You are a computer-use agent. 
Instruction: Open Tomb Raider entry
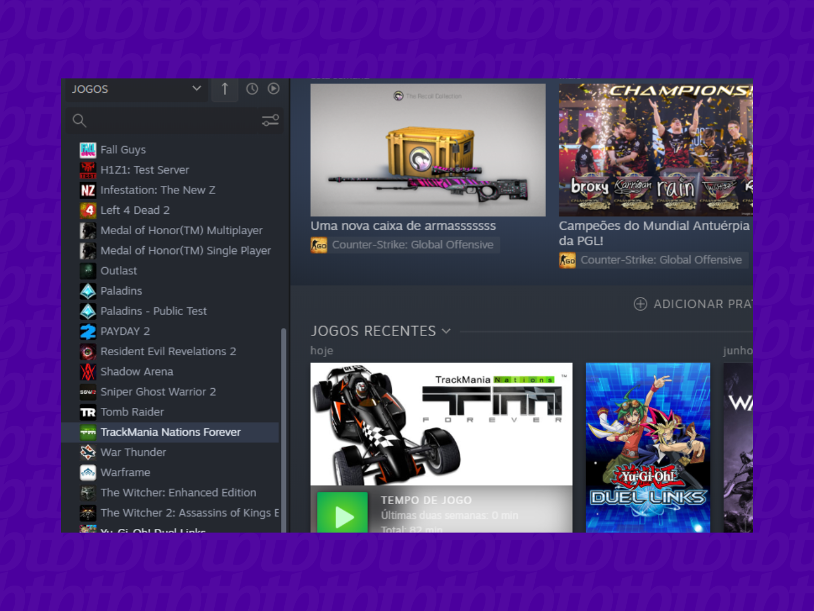(x=170, y=412)
